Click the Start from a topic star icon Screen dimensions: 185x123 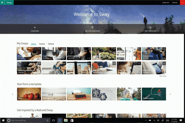tap(150, 28)
